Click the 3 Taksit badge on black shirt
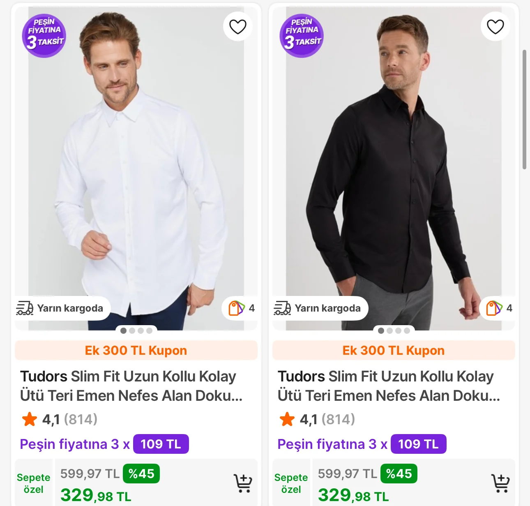Viewport: 530px width, 506px height. point(302,36)
